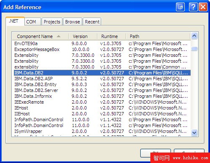Viewport: 210px width, 163px height.
Task: Click the ascending sort arrow on Component Name
Action: click(x=58, y=36)
